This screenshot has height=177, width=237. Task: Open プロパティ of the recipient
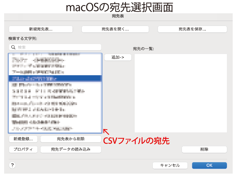(x=23, y=150)
